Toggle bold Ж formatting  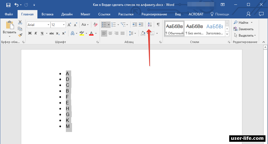pos(30,33)
